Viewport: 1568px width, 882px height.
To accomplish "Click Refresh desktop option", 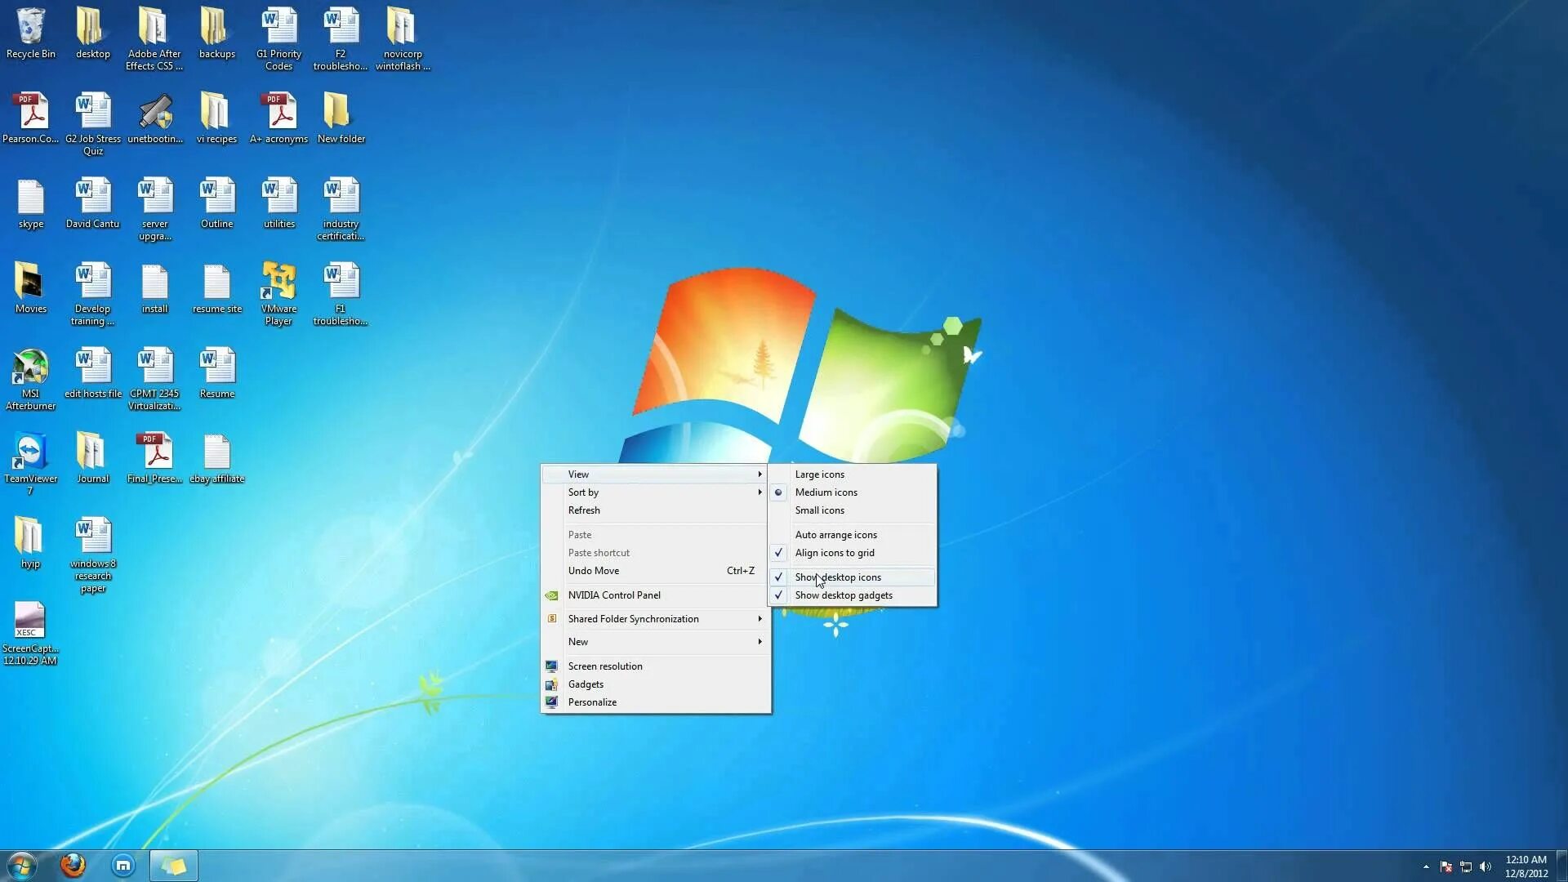I will (584, 510).
